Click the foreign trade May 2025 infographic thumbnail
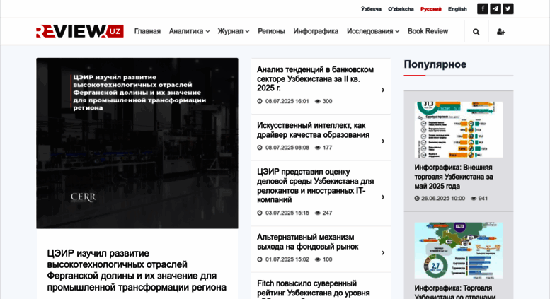This screenshot has height=299, width=550. 459,129
